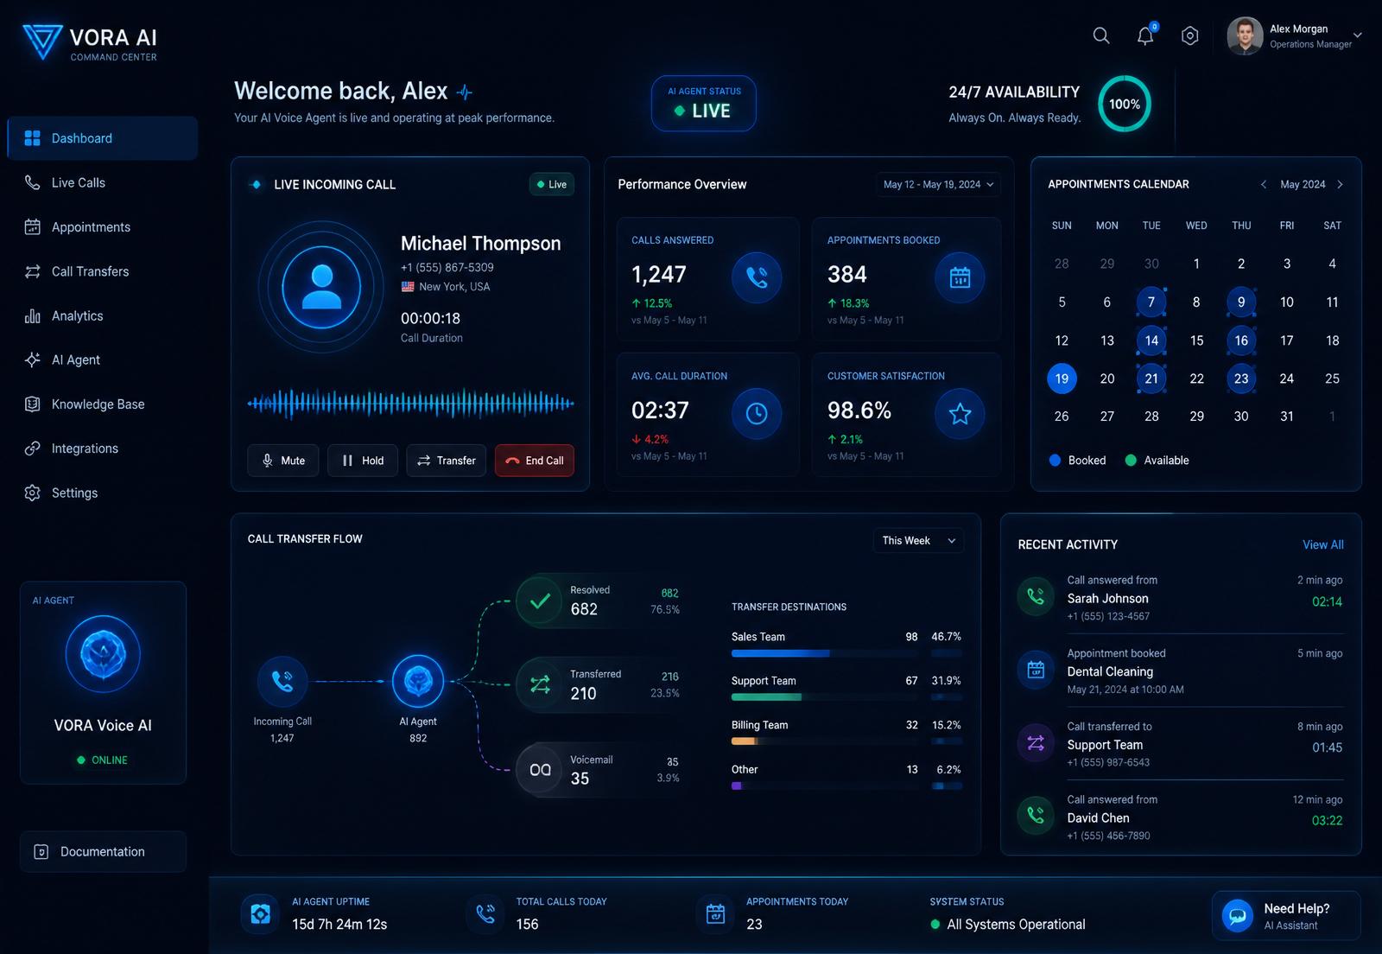The image size is (1382, 954).
Task: Put the call on Hold
Action: pos(363,461)
